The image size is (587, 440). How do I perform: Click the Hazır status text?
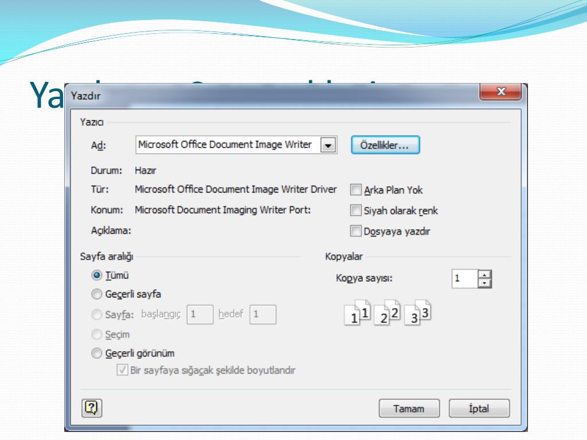145,171
